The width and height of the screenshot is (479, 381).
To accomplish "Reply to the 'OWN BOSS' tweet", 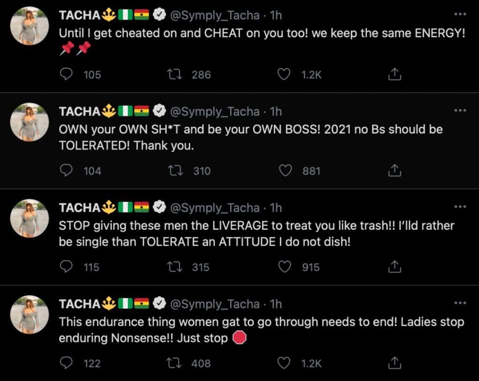I will (x=66, y=171).
